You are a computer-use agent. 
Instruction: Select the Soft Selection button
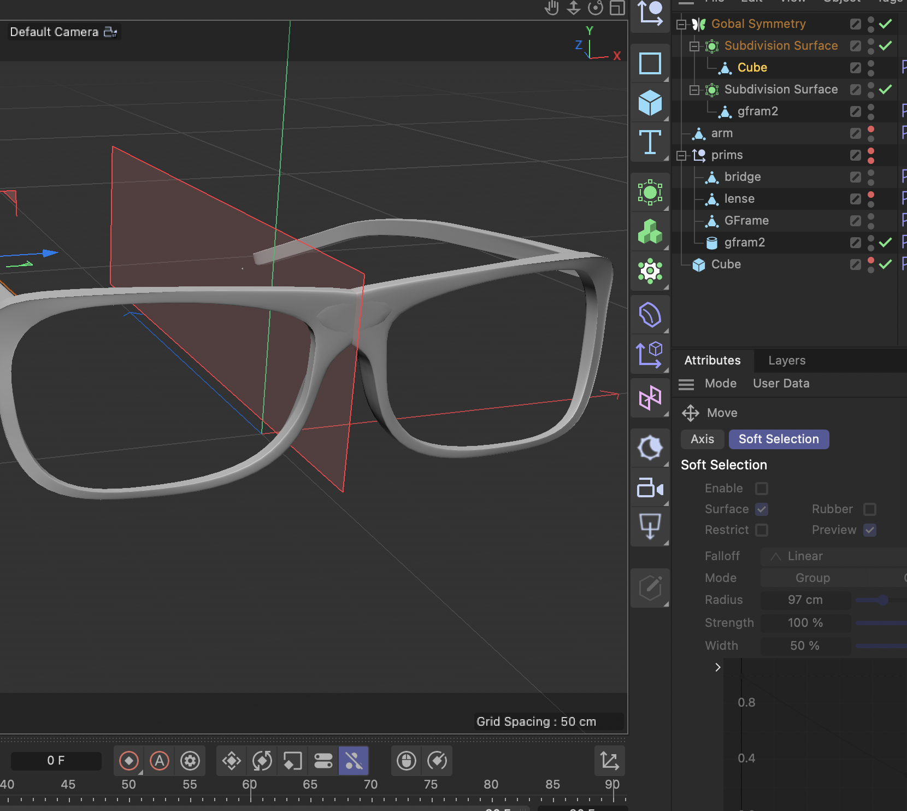pos(779,439)
